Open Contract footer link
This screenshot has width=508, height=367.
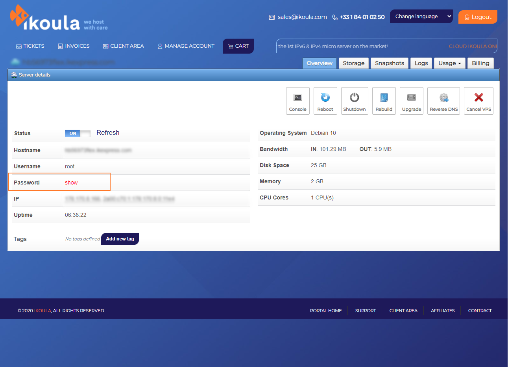click(x=480, y=311)
